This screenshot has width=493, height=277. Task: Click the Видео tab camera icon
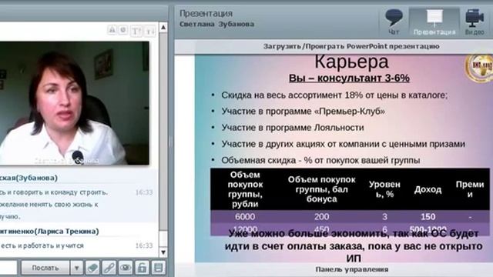point(475,18)
